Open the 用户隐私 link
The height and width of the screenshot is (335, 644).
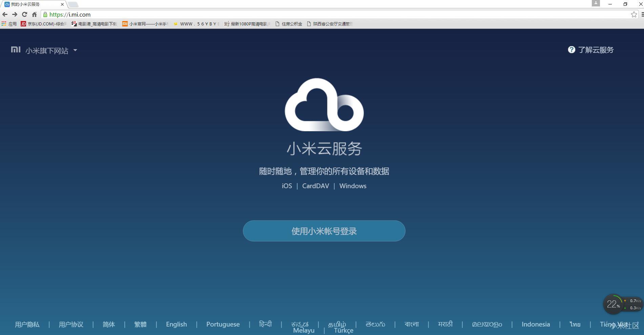pos(27,324)
